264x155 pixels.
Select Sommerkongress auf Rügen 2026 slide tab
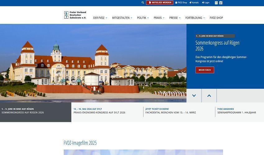coord(36,112)
